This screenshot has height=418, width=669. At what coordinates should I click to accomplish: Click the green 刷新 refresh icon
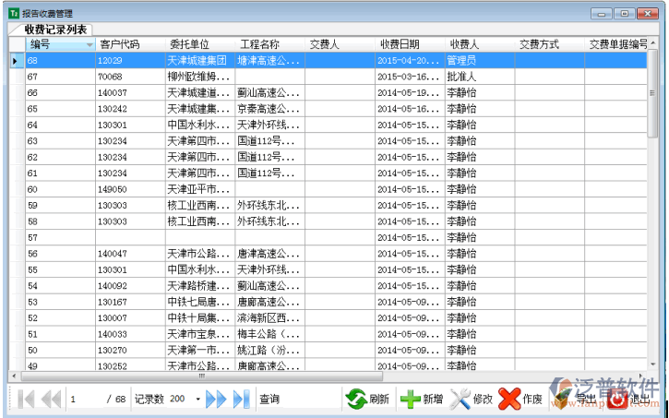click(x=356, y=400)
